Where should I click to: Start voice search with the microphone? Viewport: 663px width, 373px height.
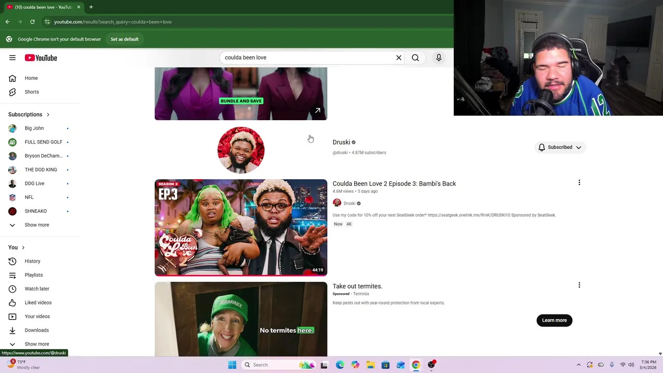point(439,58)
